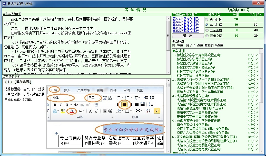Select the 电子表格 radio button
Viewport: 266px width, 156px height.
click(x=207, y=30)
